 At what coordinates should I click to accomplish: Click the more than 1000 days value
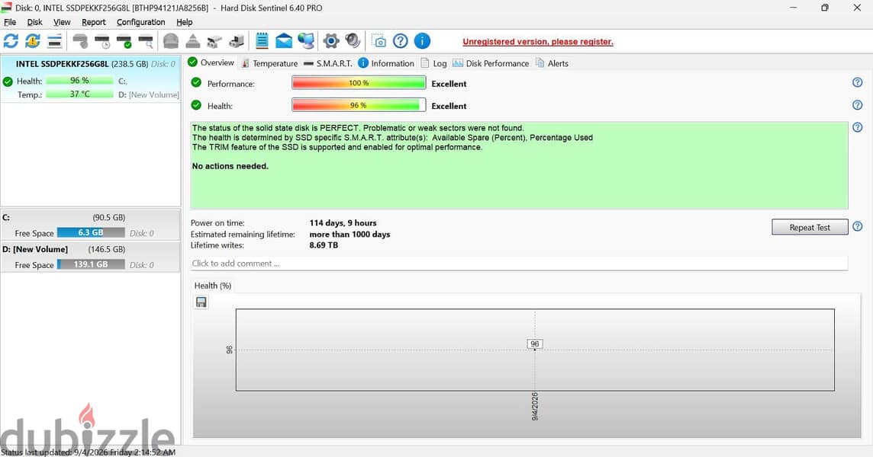350,234
